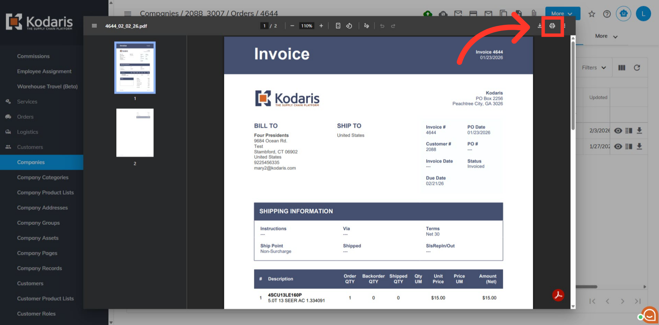Go to previous table page
Screen dimensions: 659x325
[x=607, y=301]
